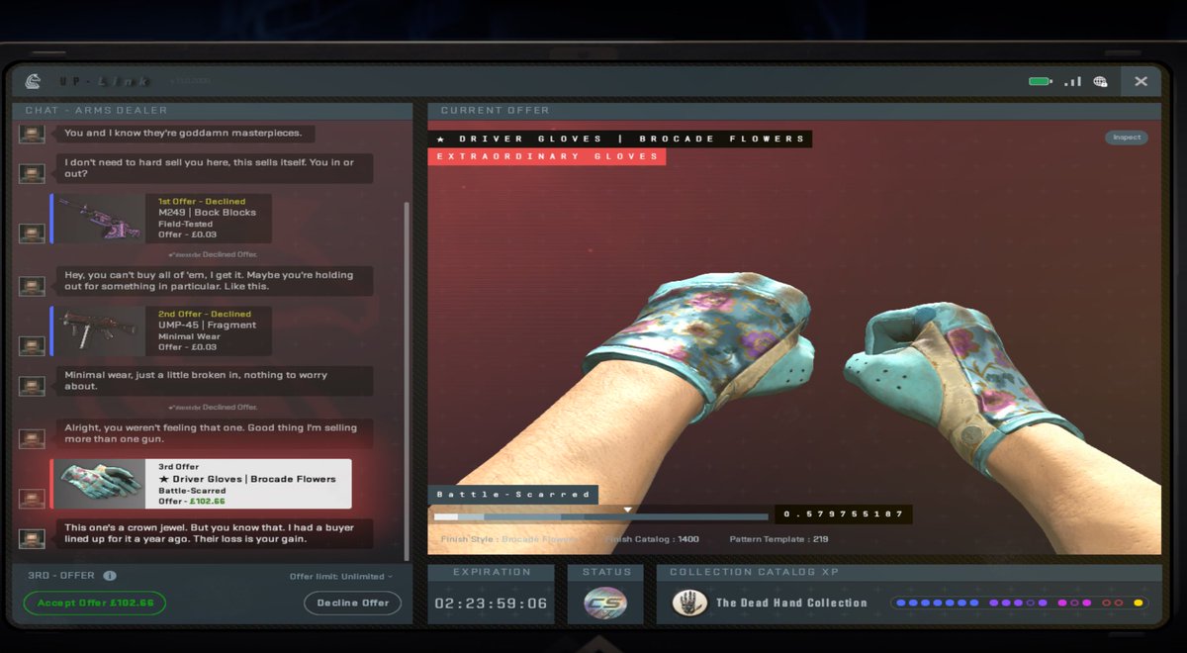Click the 'Current Offer' panel header
Viewport: 1187px width, 653px height.
pyautogui.click(x=794, y=110)
